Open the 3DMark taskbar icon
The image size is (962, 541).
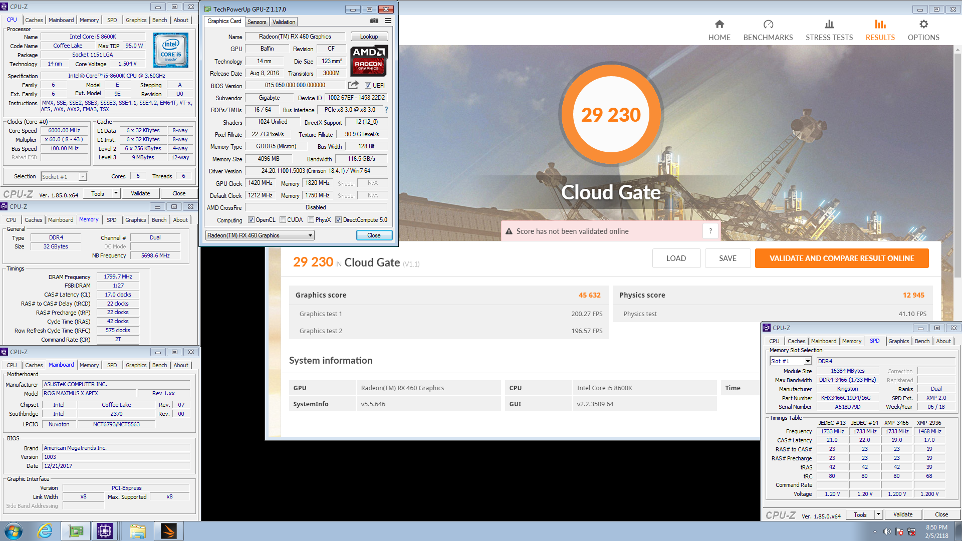tap(169, 531)
